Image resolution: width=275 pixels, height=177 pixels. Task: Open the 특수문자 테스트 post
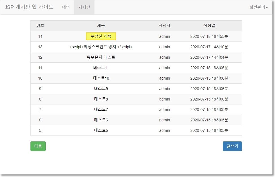[x=101, y=57]
